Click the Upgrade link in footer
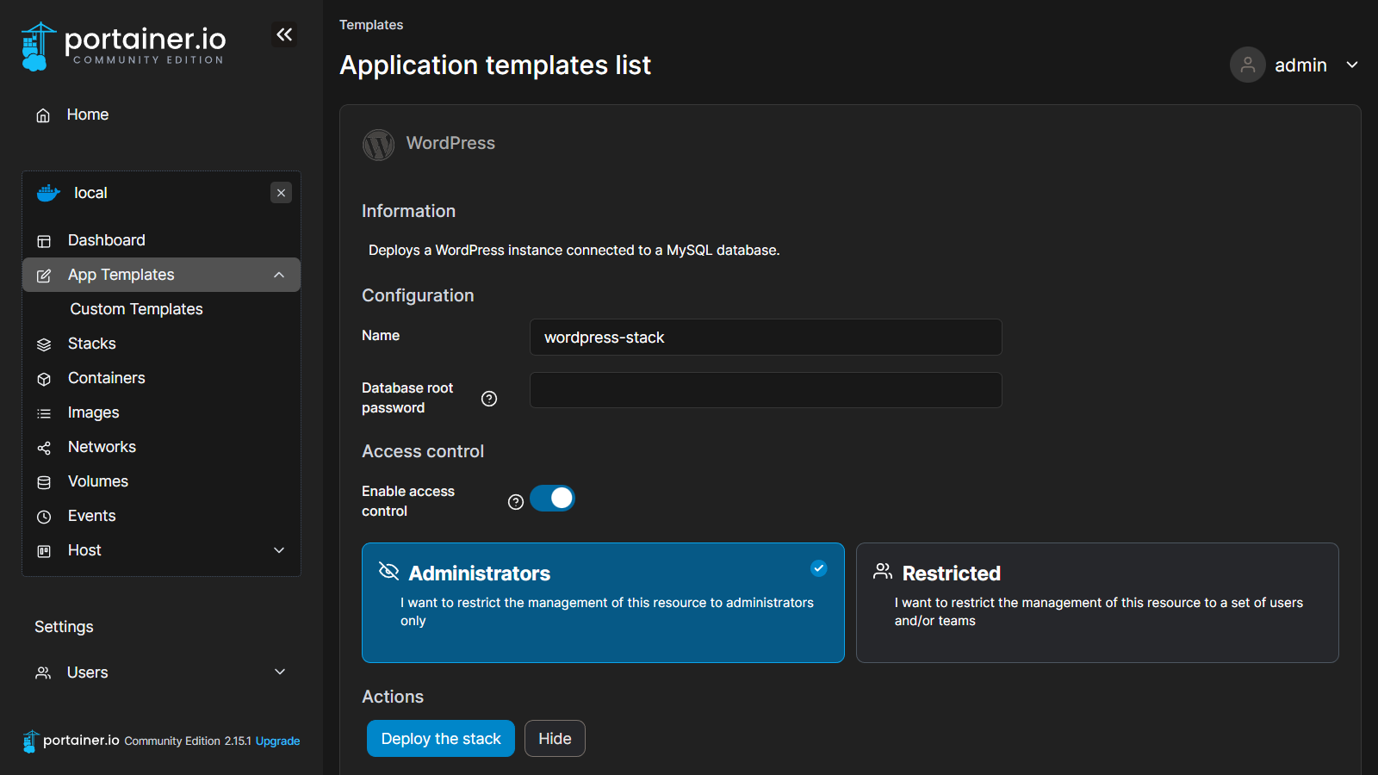Screen dimensions: 1378x775 (x=277, y=741)
